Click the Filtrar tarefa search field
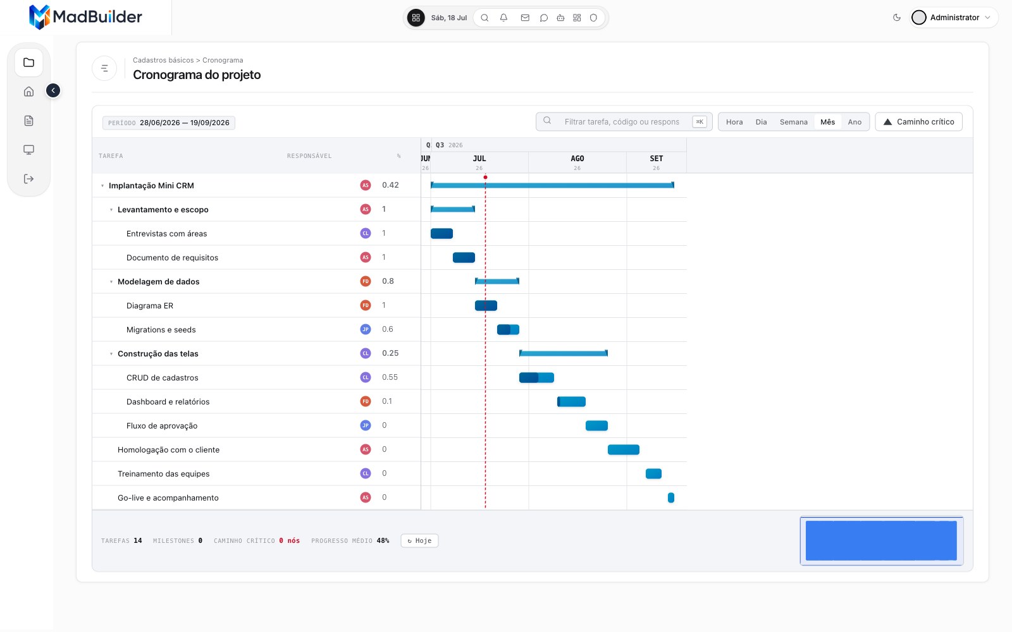This screenshot has height=632, width=1012. click(x=624, y=122)
